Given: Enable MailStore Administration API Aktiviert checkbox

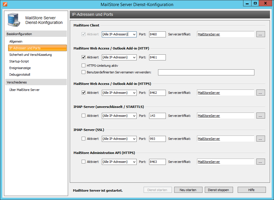Looking at the screenshot, I should point(84,162).
